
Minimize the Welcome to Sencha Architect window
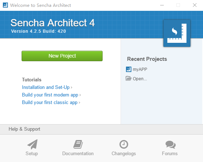pos(162,5)
